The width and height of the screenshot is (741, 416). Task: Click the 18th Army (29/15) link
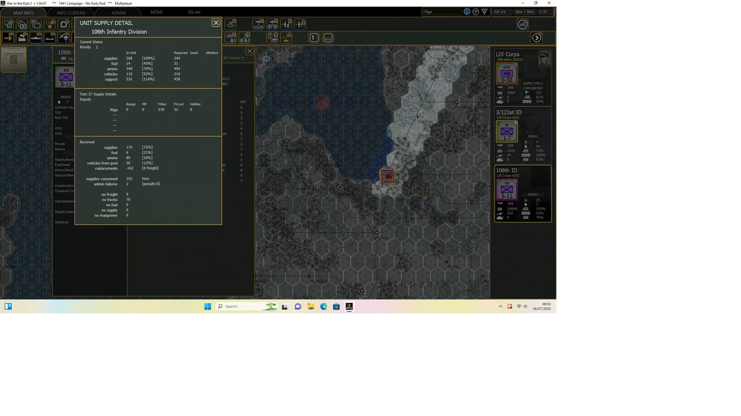[510, 59]
